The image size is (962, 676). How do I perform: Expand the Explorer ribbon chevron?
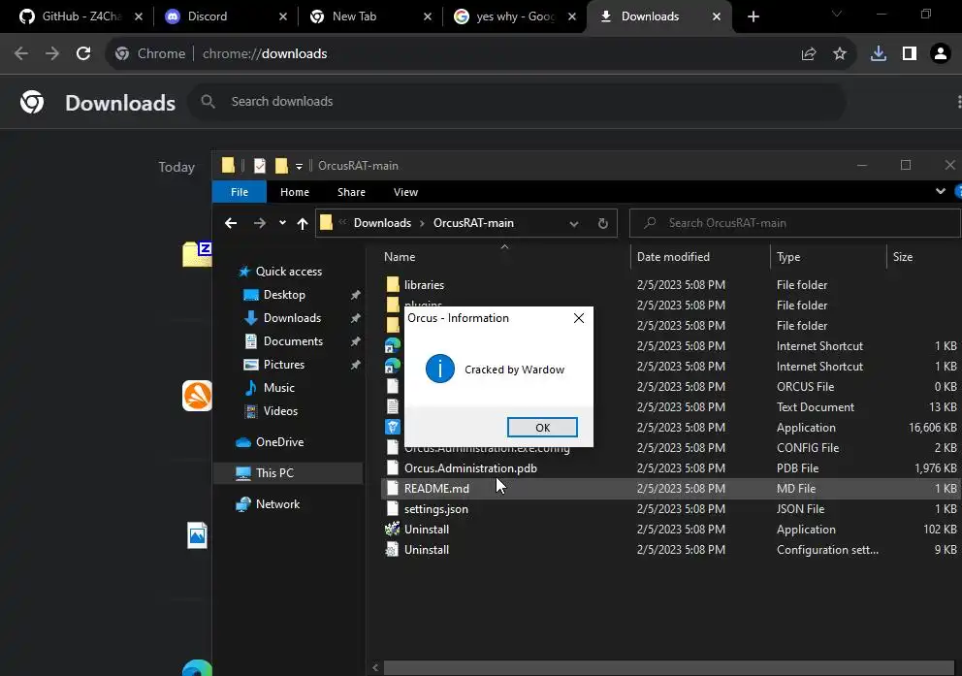click(940, 191)
